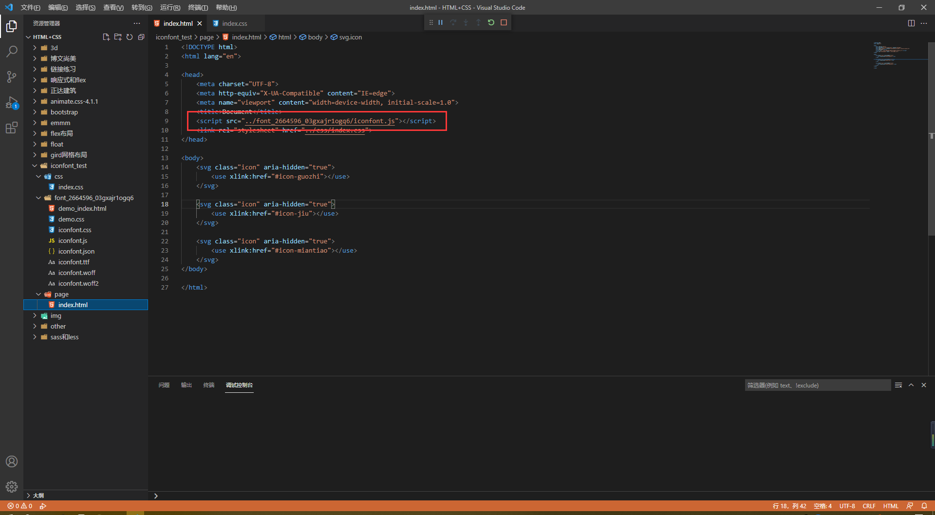The image size is (935, 515).
Task: Expand the 3d folder
Action: point(35,48)
